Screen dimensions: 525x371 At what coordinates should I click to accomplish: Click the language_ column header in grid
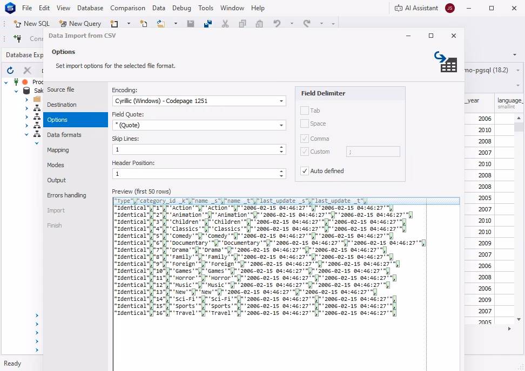coord(509,103)
